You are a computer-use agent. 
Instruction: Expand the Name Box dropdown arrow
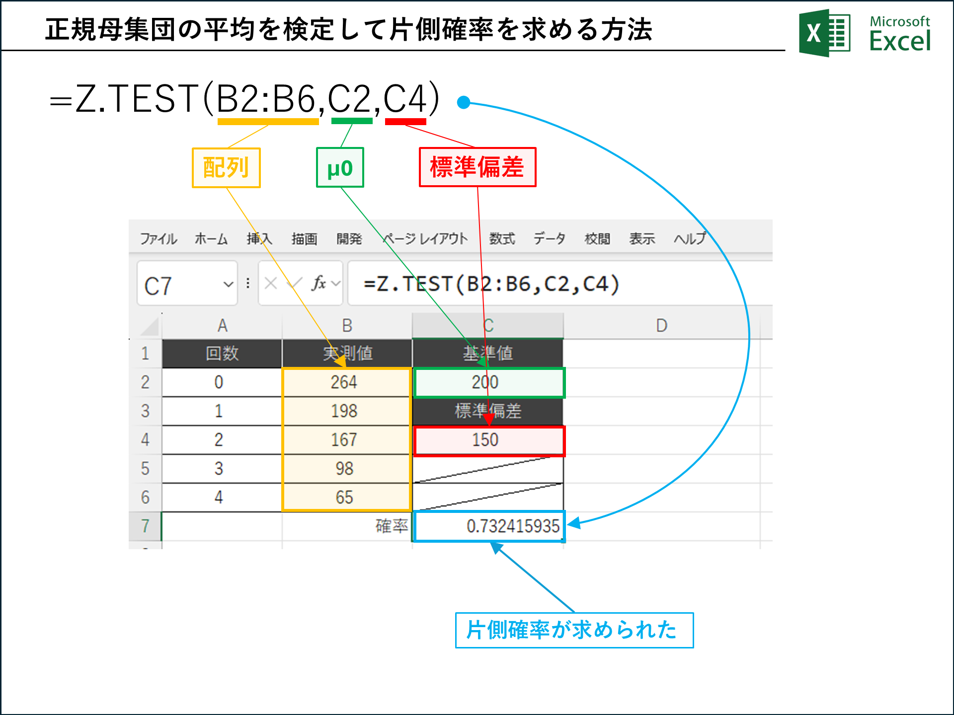click(228, 285)
